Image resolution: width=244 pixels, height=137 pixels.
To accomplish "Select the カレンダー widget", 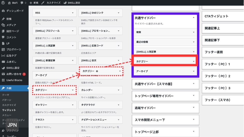I will [100, 90].
